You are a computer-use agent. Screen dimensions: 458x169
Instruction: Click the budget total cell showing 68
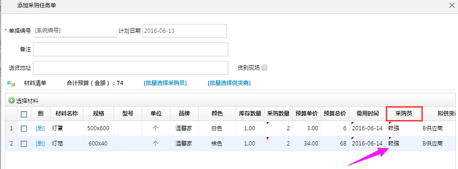coord(335,143)
